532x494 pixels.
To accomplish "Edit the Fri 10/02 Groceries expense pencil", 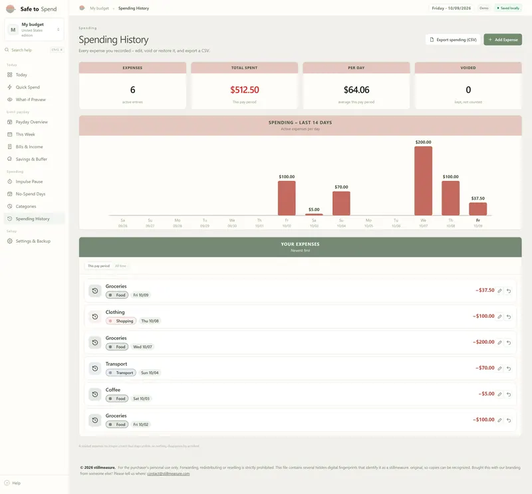I will point(500,420).
